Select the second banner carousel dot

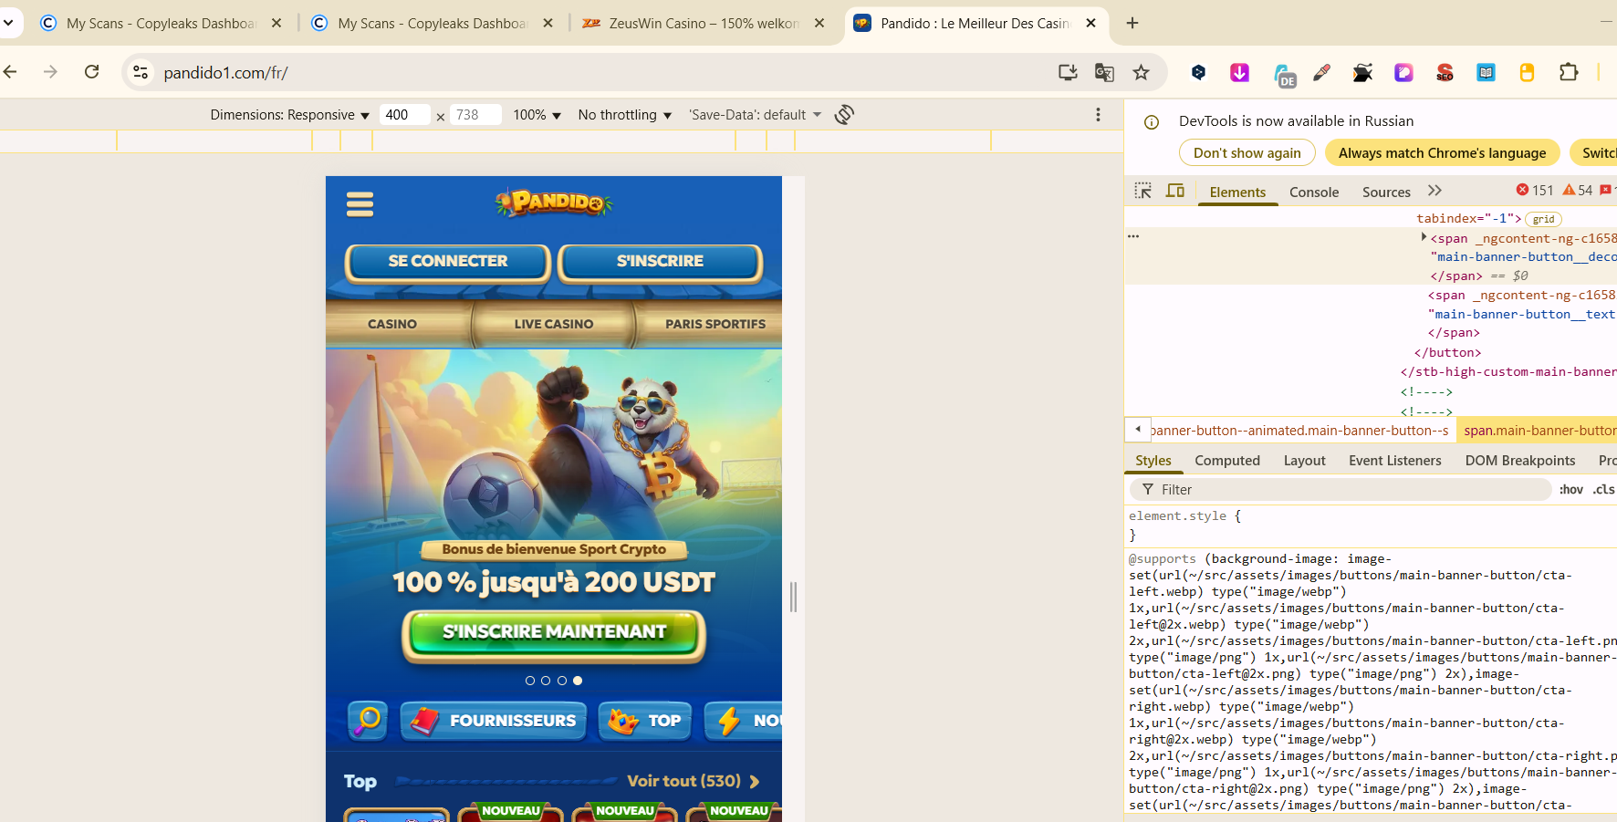tap(546, 681)
